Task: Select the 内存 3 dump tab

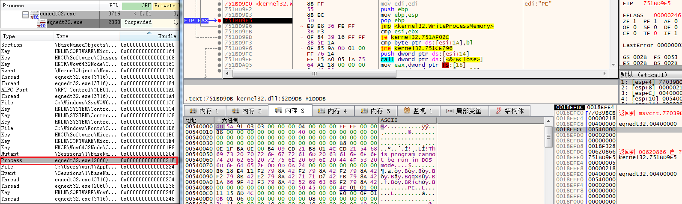Action: (x=290, y=110)
